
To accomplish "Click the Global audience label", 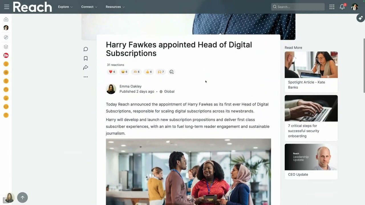I will (x=169, y=92).
